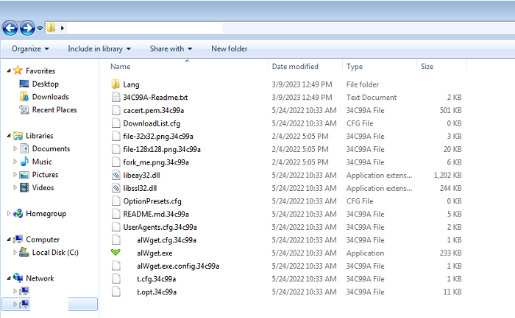Image resolution: width=515 pixels, height=318 pixels.
Task: Expand the Homegroup tree node
Action: 9,214
